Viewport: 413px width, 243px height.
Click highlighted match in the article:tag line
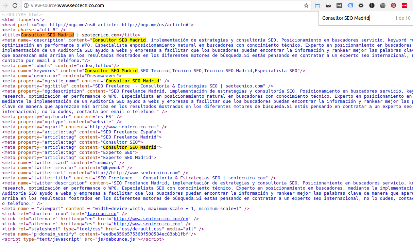(130, 147)
